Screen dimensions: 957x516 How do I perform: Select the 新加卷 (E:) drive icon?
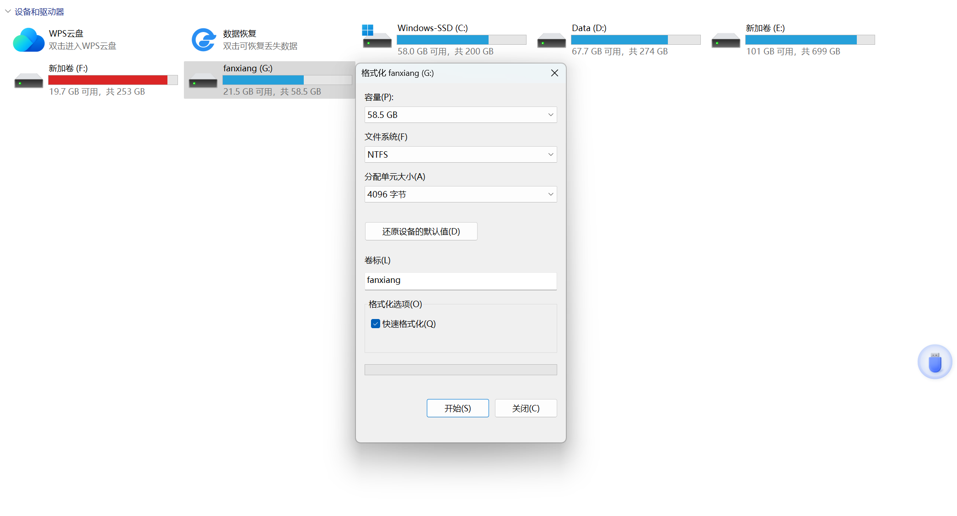coord(726,40)
